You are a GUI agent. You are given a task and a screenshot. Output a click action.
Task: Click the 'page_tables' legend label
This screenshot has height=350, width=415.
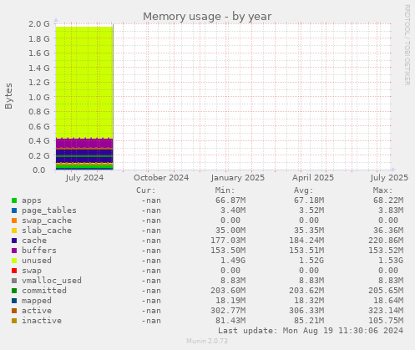point(49,211)
